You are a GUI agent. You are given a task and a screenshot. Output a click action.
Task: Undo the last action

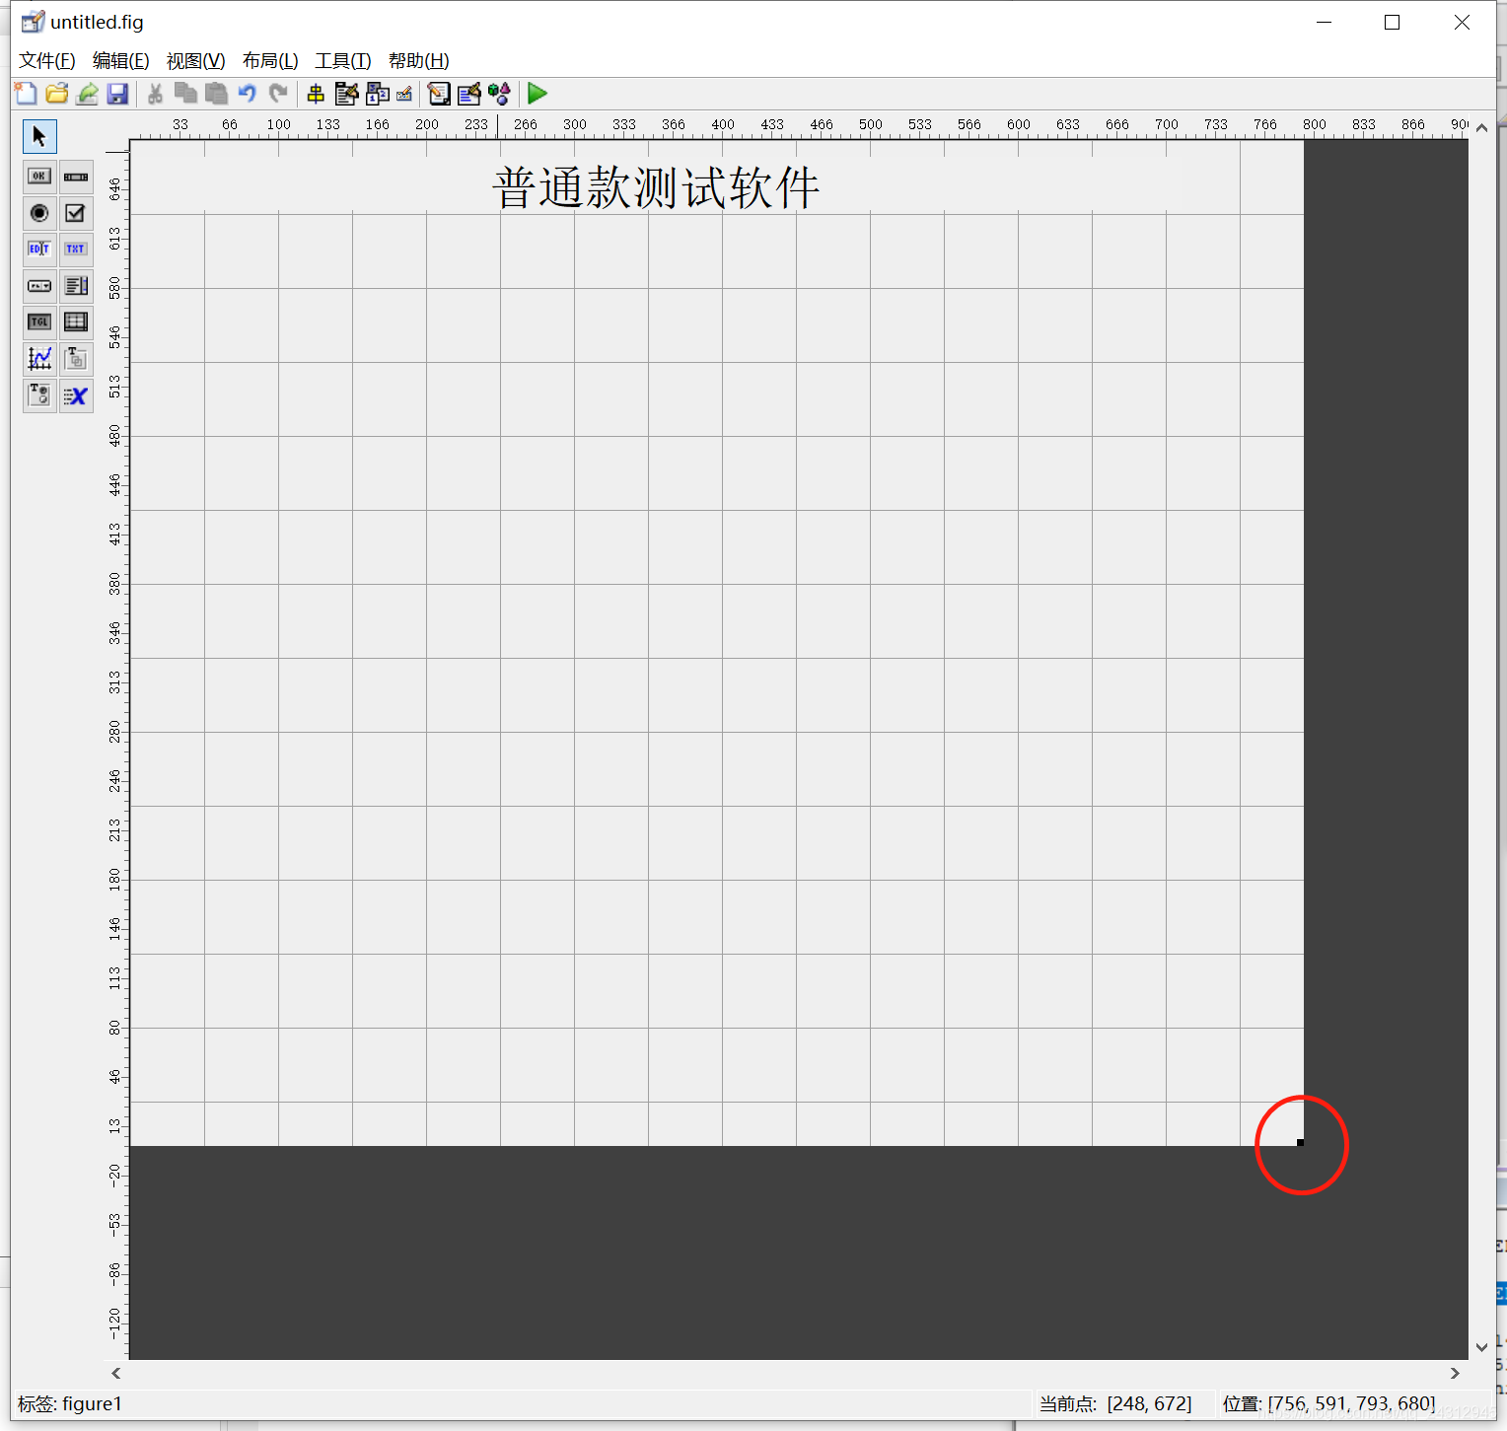pos(247,94)
